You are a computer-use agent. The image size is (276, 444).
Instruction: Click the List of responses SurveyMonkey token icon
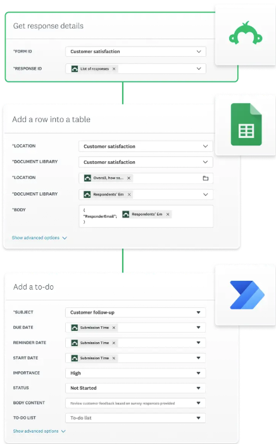(75, 69)
